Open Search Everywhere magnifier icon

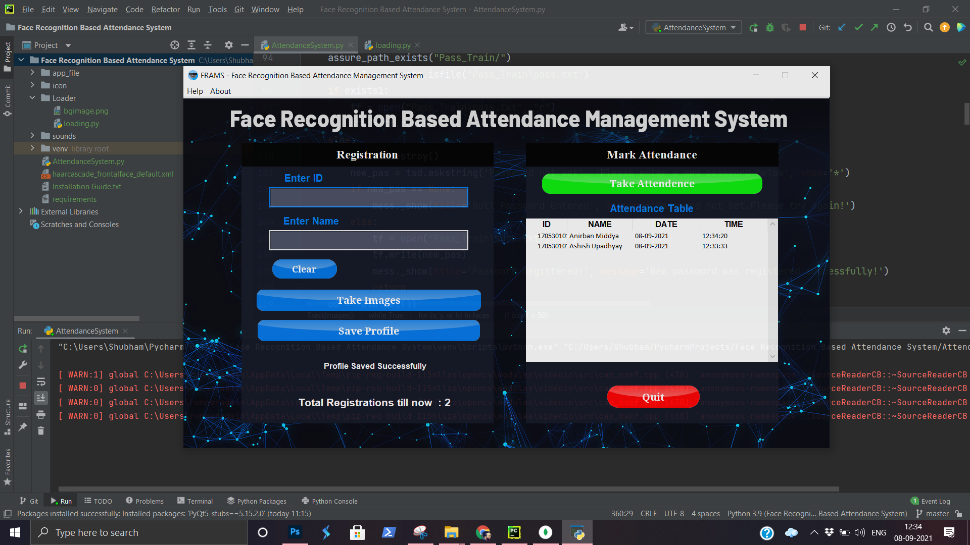click(x=928, y=28)
